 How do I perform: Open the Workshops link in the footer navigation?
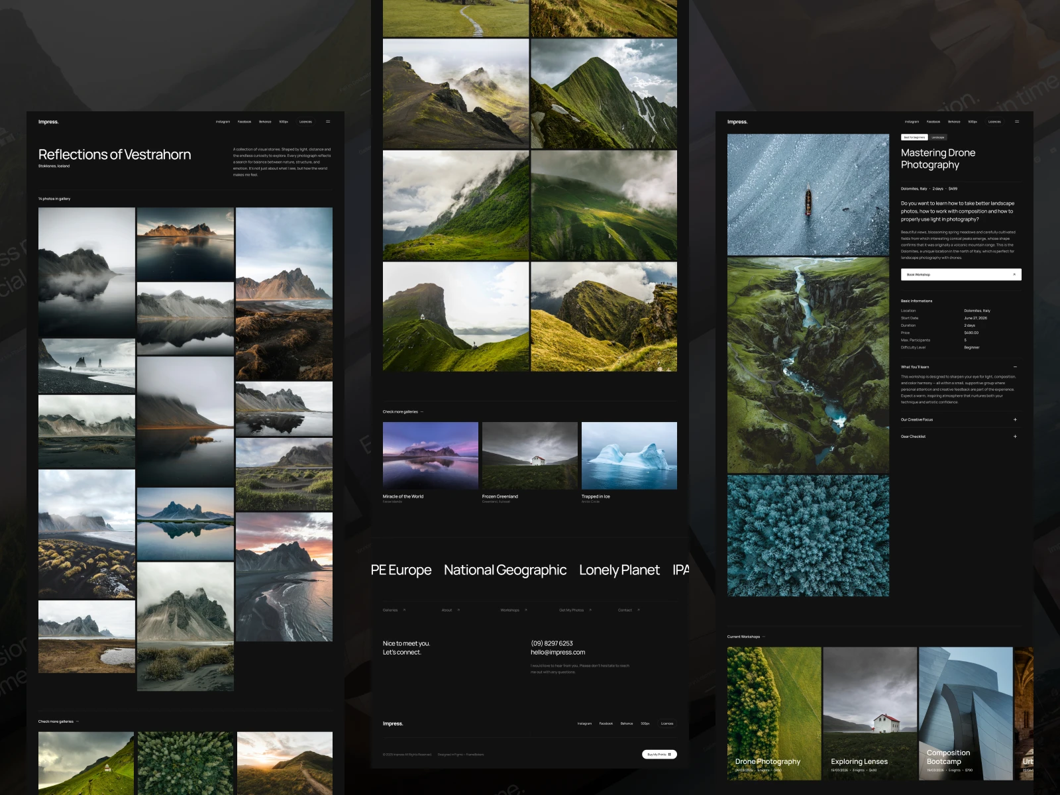(513, 610)
